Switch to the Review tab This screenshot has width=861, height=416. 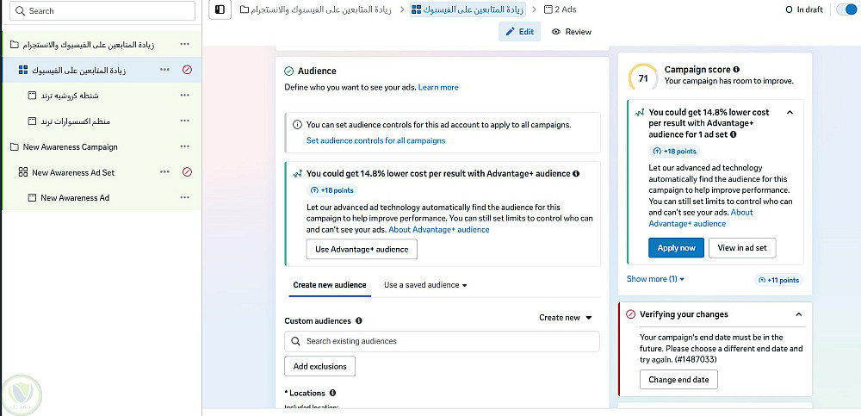point(572,32)
